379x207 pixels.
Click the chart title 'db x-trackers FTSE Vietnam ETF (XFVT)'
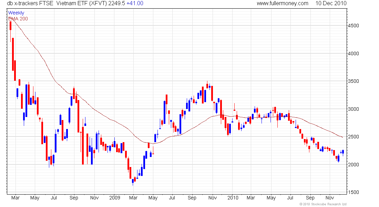57,3
